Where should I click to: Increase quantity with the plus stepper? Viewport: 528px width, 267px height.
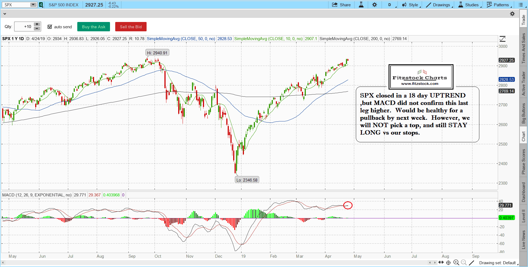(37, 24)
